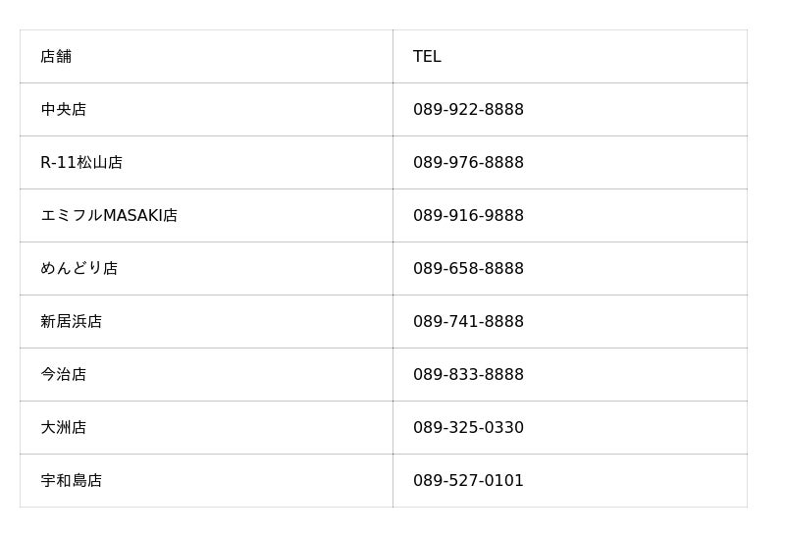Select the 新居浜店 store name
Viewport: 785px width, 537px height.
[71, 322]
